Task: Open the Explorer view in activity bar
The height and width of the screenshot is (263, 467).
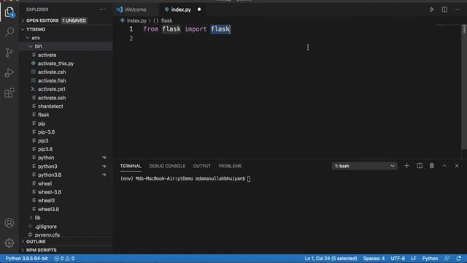Action: pos(9,12)
